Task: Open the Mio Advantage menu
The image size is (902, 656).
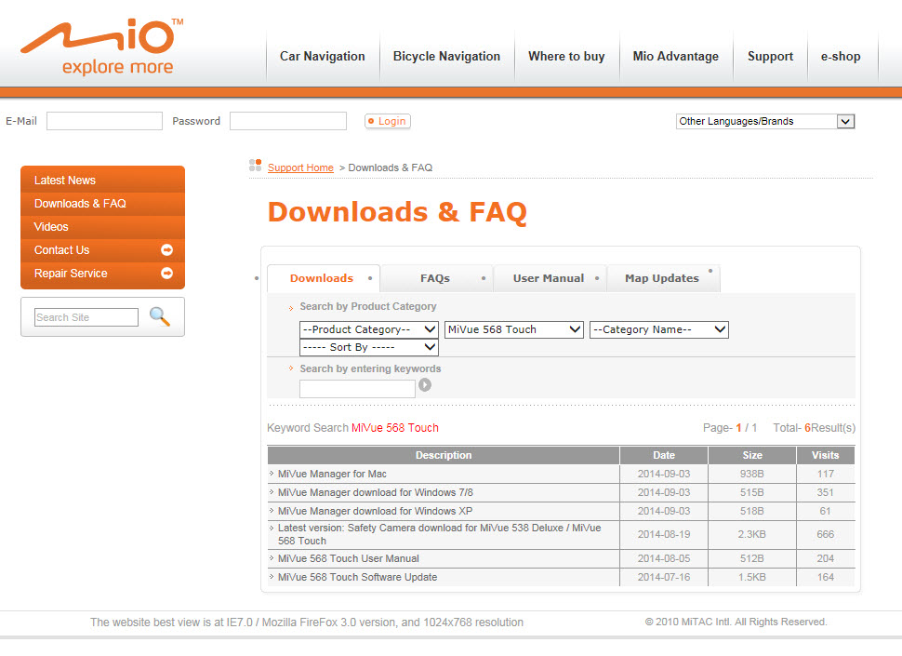Action: pyautogui.click(x=676, y=57)
